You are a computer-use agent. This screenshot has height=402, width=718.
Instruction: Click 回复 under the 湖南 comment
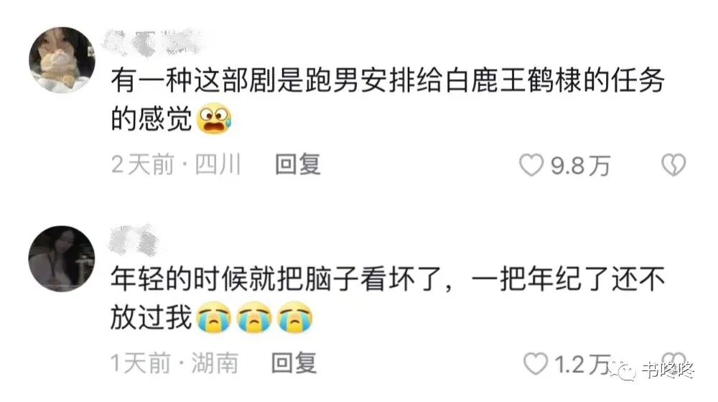coord(294,363)
